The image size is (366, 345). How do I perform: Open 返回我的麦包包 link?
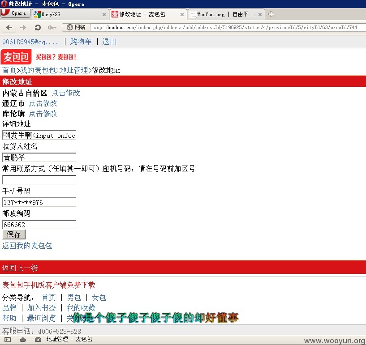coord(27,246)
